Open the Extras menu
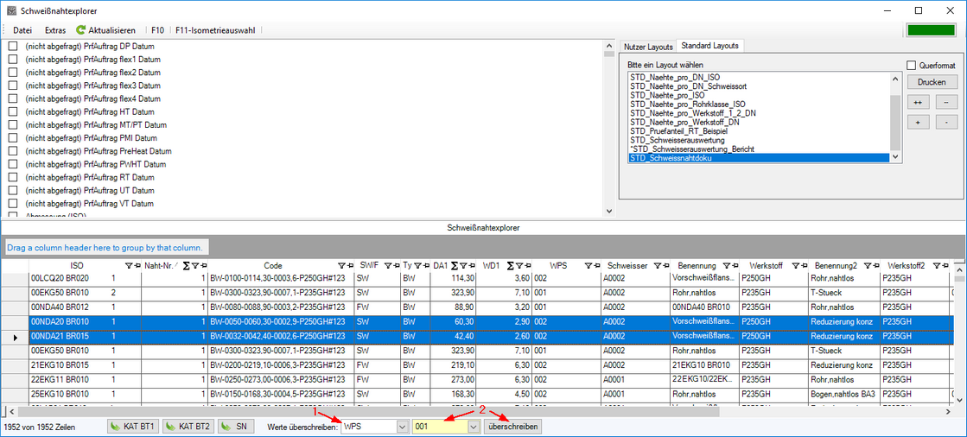 55,30
